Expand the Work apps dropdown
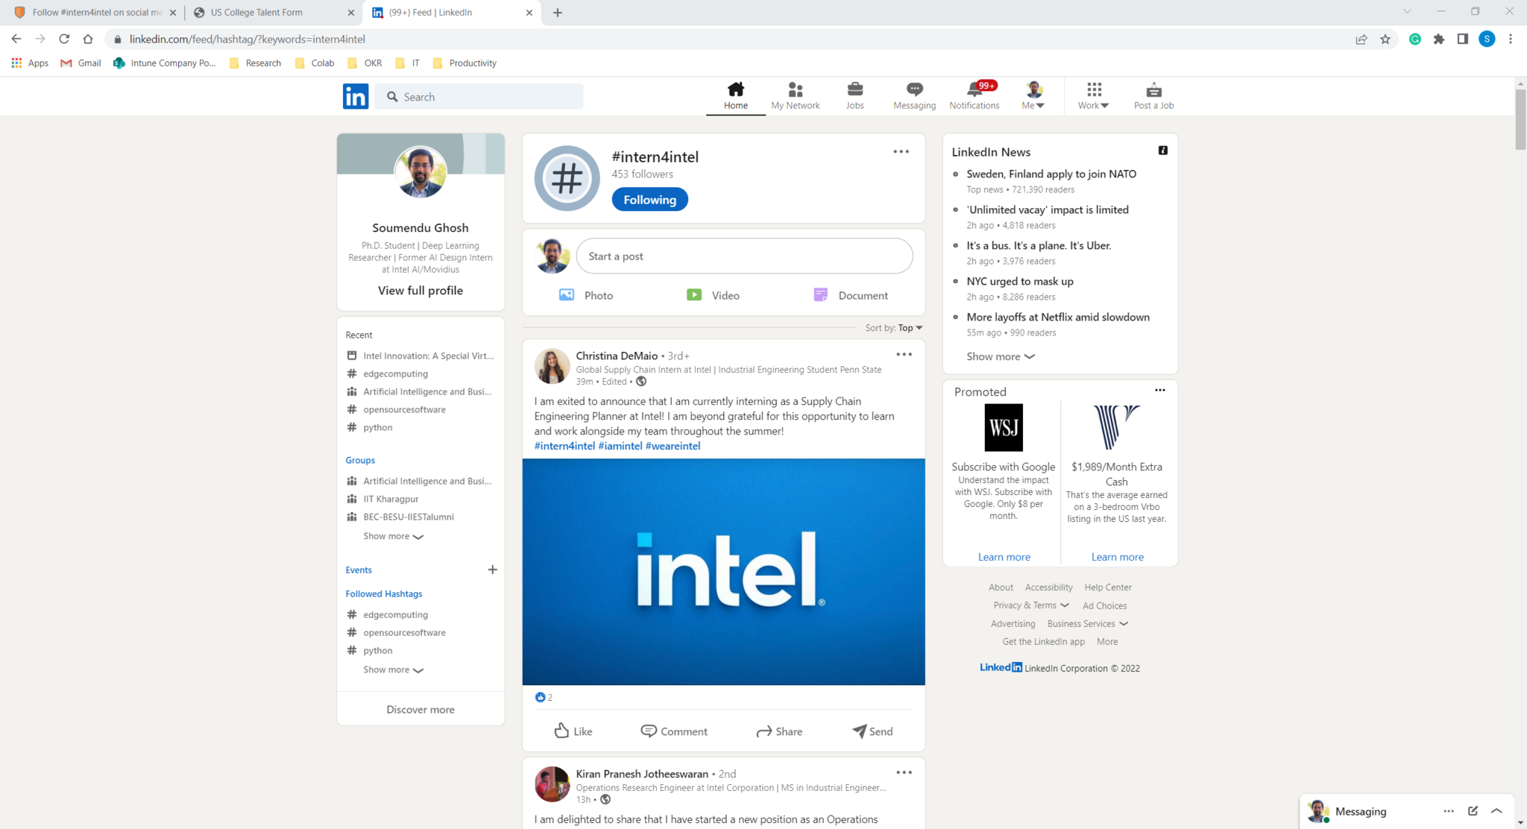 click(1093, 95)
